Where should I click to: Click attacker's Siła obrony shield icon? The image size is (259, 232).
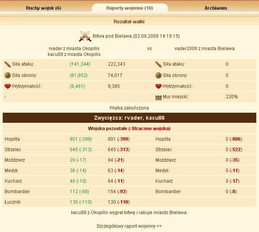click(8, 75)
